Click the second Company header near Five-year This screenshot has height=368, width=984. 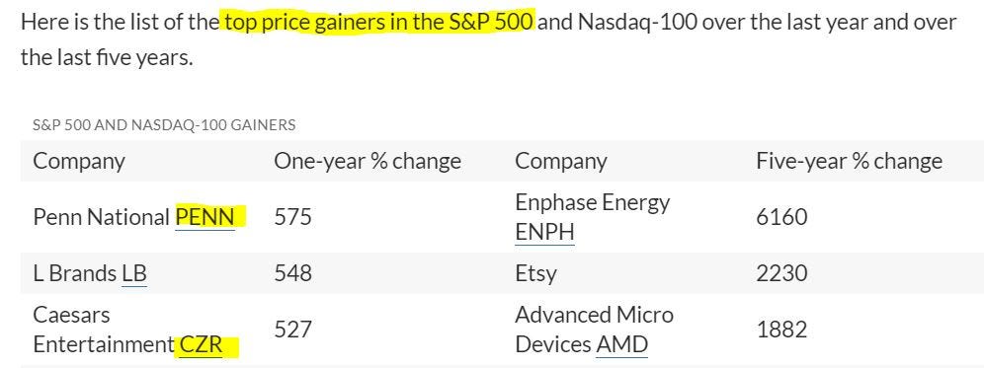click(561, 162)
